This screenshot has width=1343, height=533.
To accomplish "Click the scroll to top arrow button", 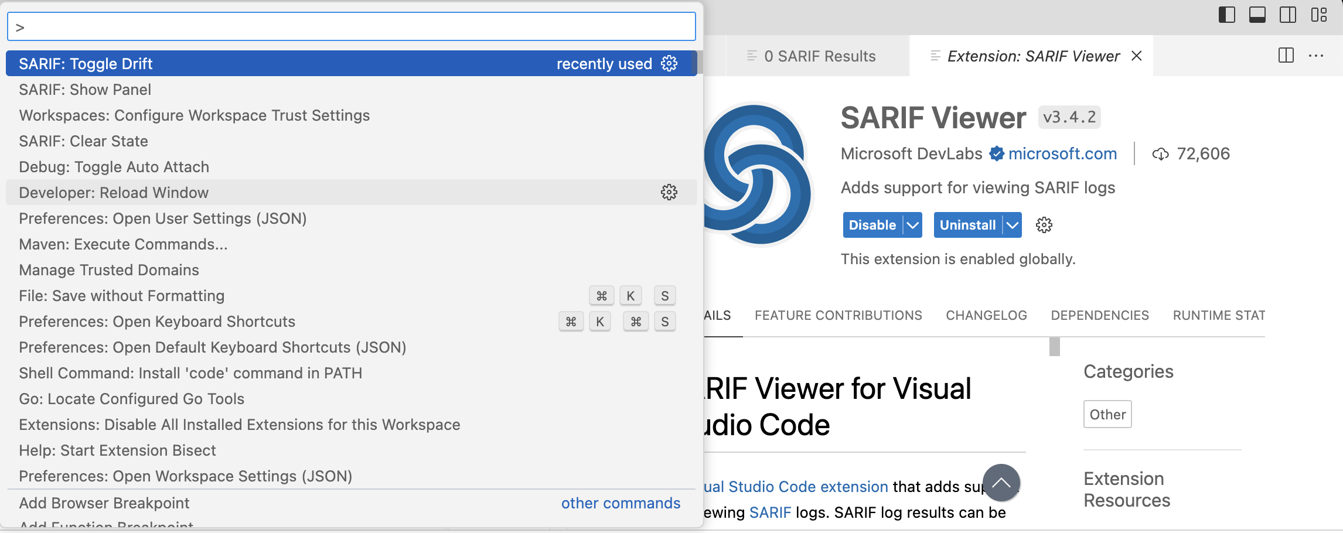I will pyautogui.click(x=1001, y=483).
